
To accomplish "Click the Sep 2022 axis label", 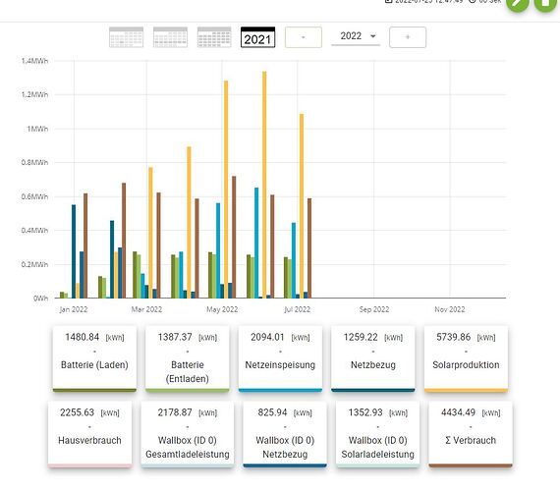I will coord(374,309).
